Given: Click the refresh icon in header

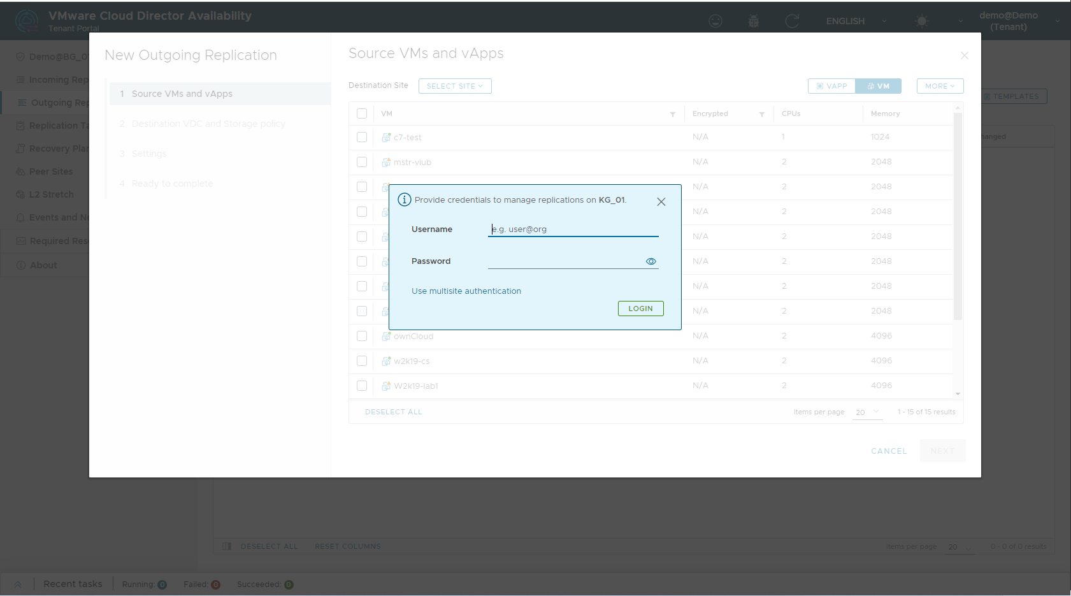Looking at the screenshot, I should tap(792, 21).
